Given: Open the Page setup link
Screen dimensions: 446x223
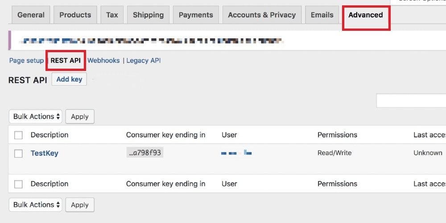Looking at the screenshot, I should (x=26, y=61).
